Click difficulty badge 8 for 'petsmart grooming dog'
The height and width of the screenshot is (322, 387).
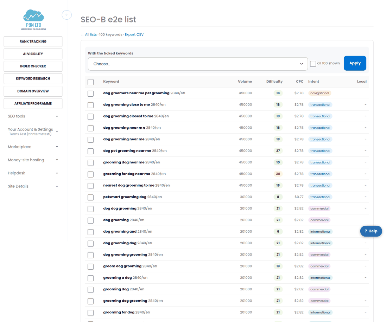(278, 197)
